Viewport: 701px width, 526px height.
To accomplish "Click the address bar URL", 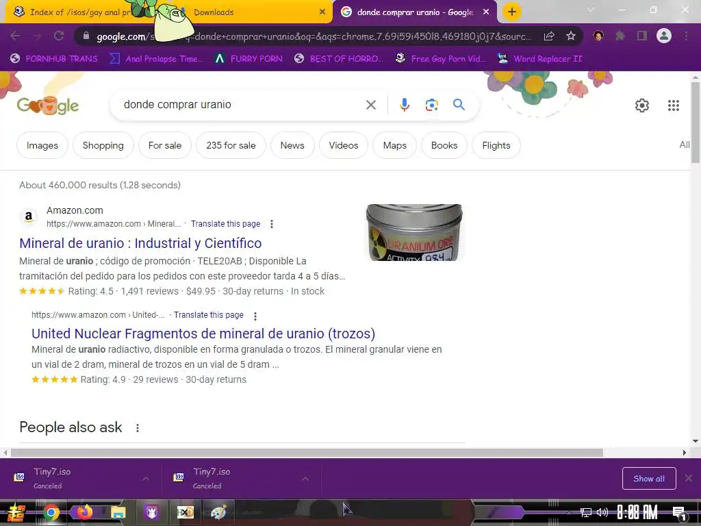I will tap(313, 36).
